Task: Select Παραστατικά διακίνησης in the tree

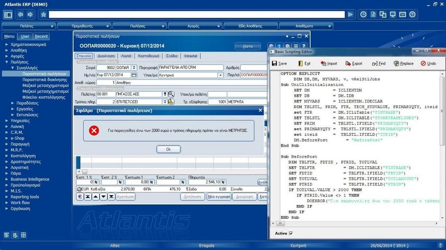Action: (45, 80)
